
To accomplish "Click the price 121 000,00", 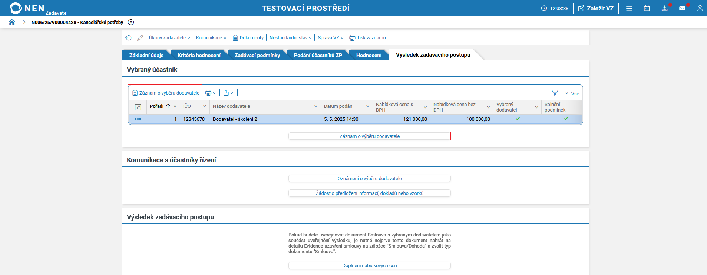I will [x=415, y=119].
